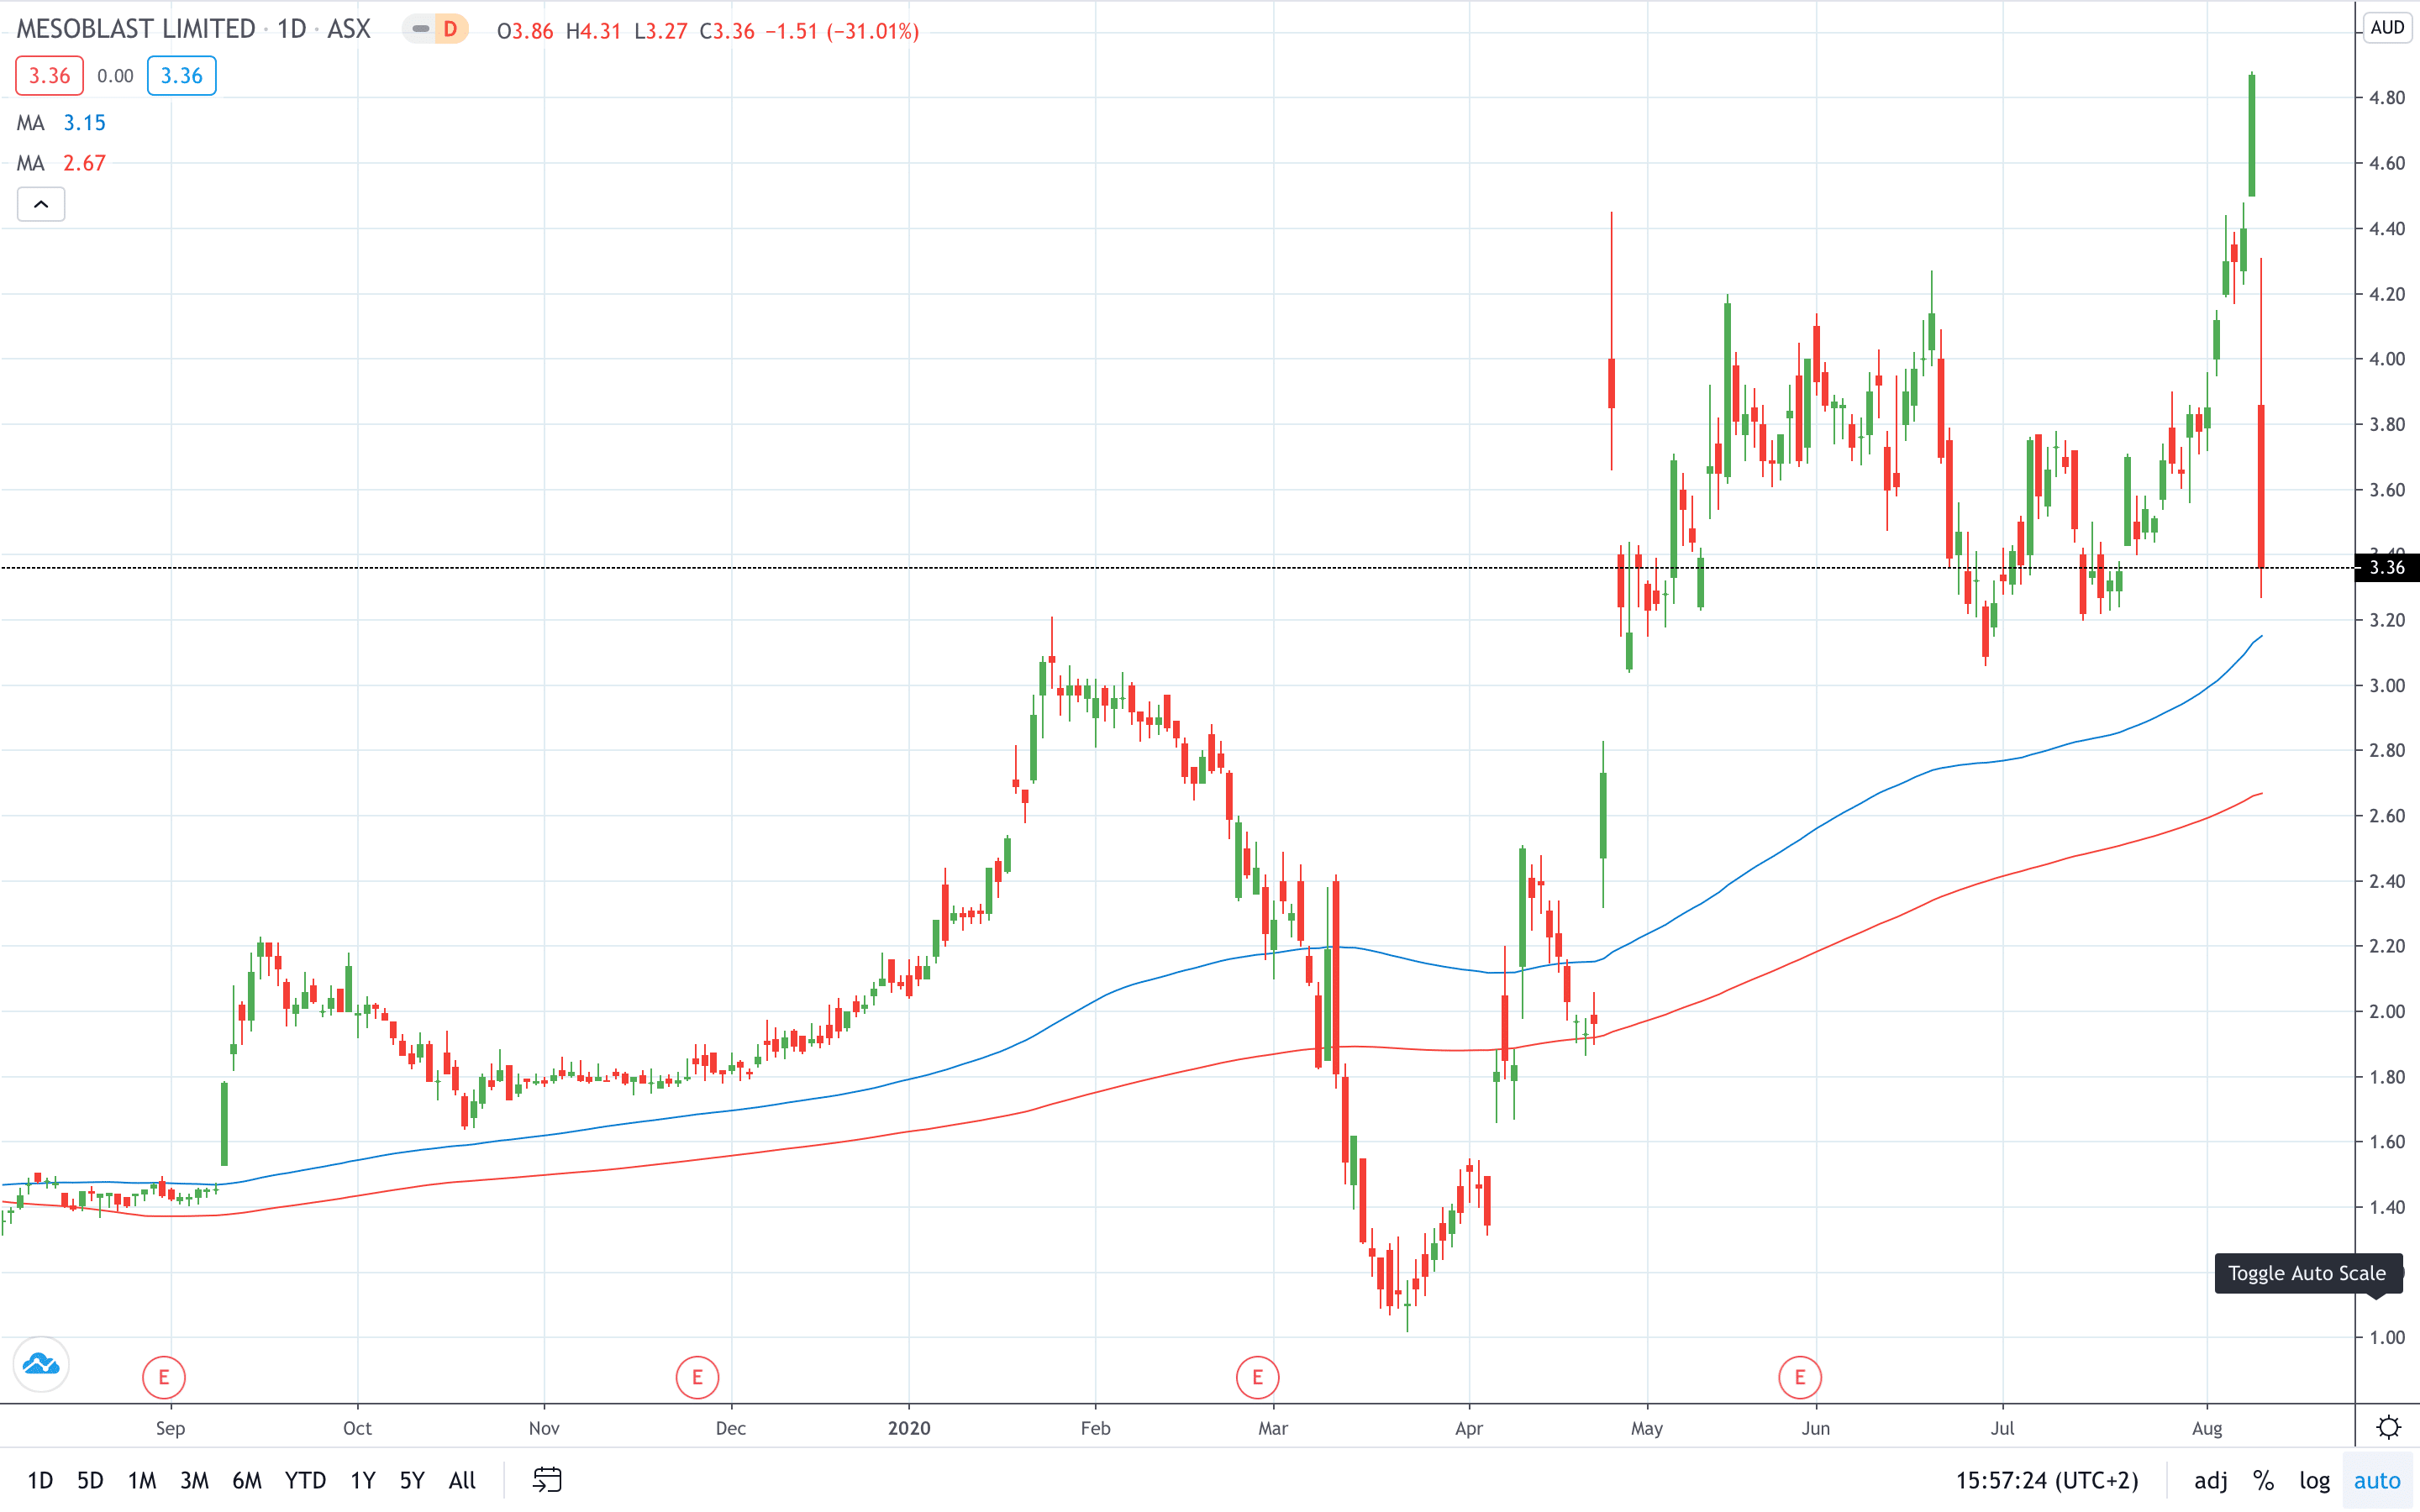2420x1512 pixels.
Task: Click the 0.00 spread value
Action: click(x=115, y=76)
